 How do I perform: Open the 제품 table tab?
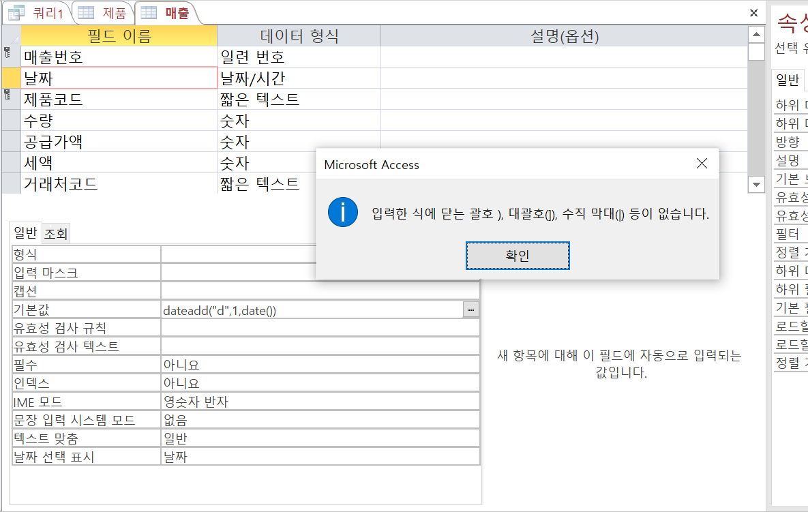point(102,12)
